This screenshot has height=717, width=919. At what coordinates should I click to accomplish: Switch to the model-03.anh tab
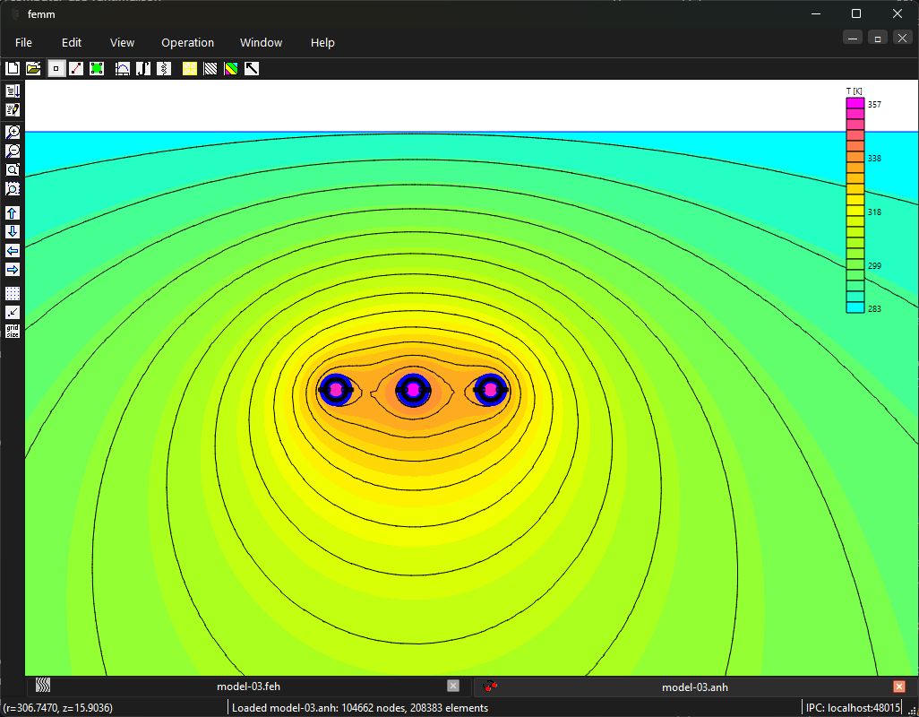(x=694, y=687)
